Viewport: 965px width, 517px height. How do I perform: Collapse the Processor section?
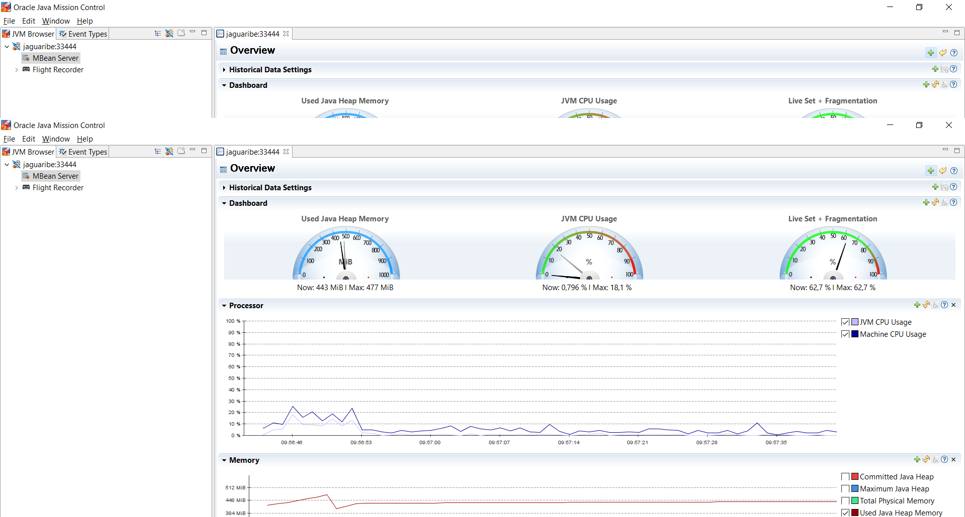[x=224, y=305]
